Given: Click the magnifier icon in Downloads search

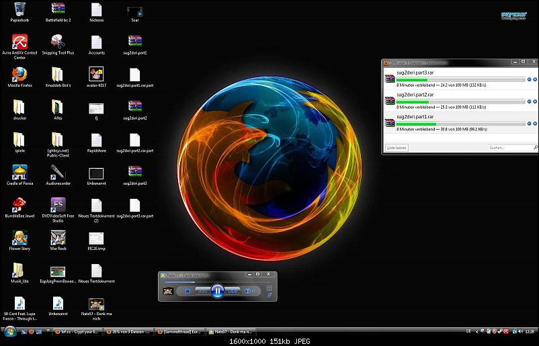Looking at the screenshot, I should point(535,148).
